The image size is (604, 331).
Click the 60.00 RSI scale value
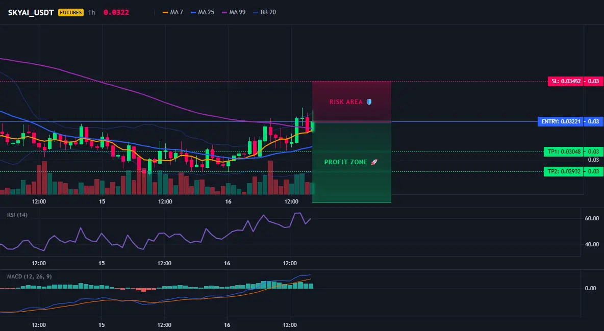[592, 218]
